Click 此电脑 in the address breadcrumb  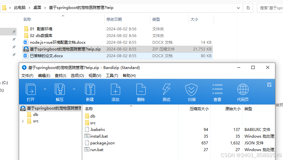[20, 8]
